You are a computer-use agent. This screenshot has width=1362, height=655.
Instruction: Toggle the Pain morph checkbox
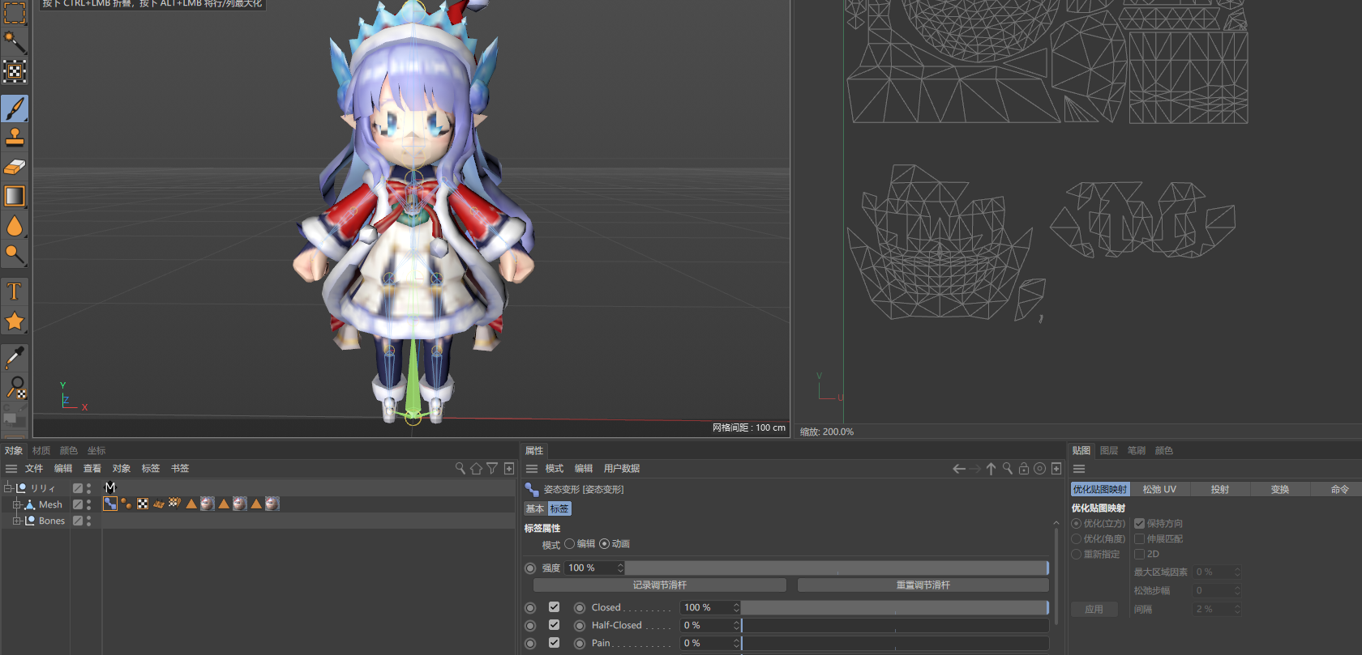click(554, 642)
